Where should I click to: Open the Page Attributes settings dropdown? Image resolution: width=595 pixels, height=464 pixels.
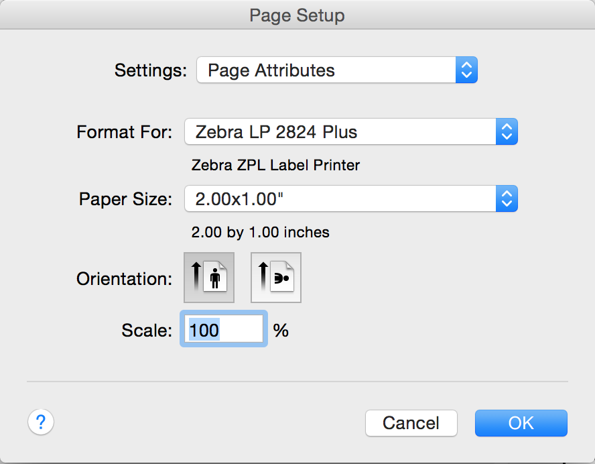point(326,70)
